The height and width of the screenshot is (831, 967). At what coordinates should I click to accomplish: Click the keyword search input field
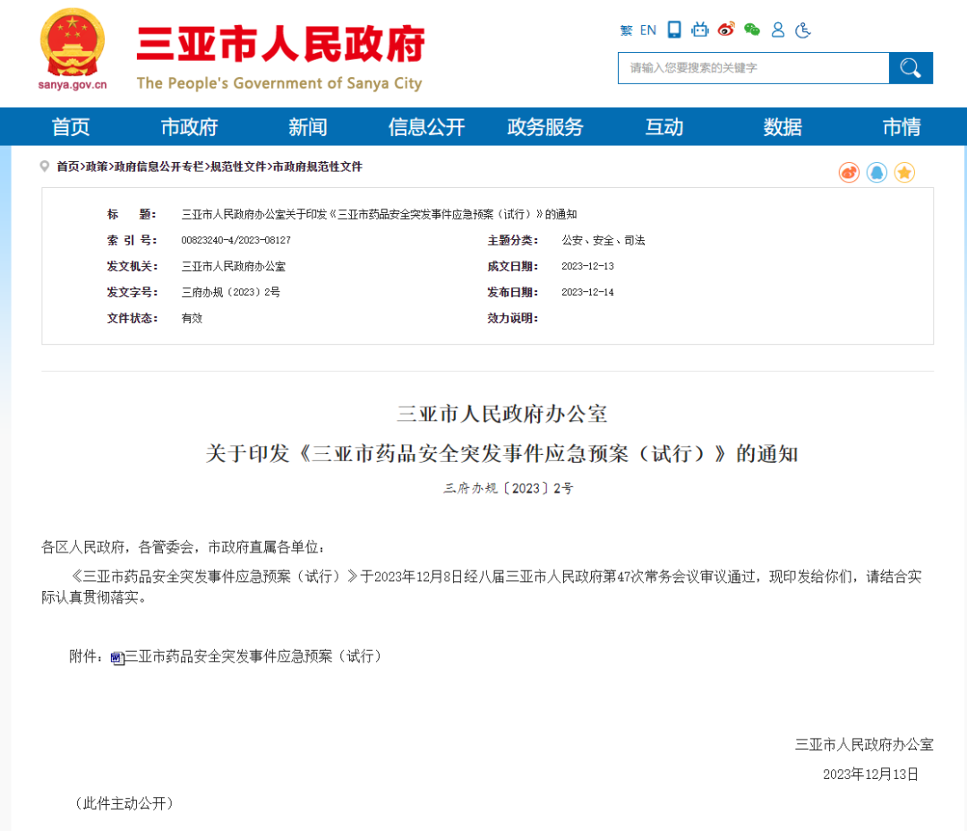[753, 68]
